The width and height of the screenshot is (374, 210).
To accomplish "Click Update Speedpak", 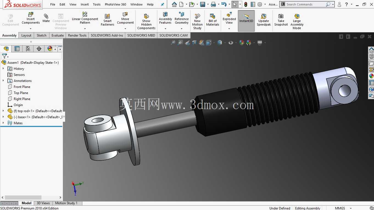I will tap(264, 20).
